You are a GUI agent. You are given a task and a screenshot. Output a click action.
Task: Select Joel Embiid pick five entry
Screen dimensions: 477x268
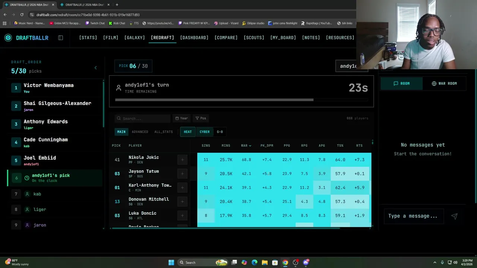[54, 160]
